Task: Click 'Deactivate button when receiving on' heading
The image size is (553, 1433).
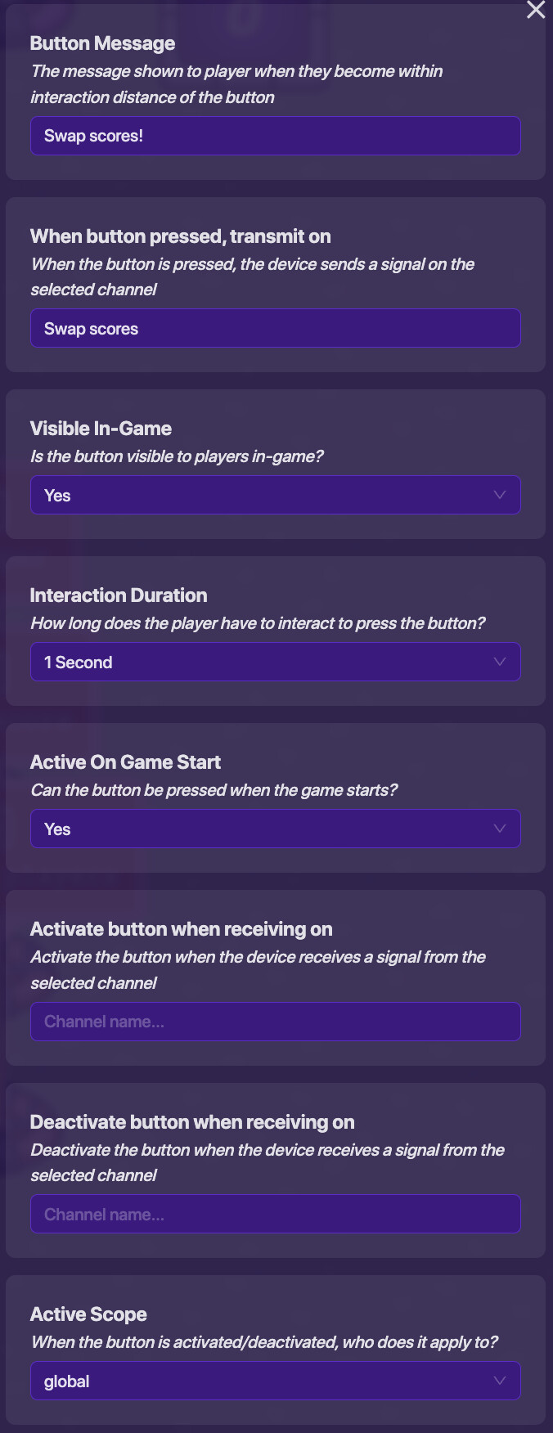Action: click(x=192, y=1122)
